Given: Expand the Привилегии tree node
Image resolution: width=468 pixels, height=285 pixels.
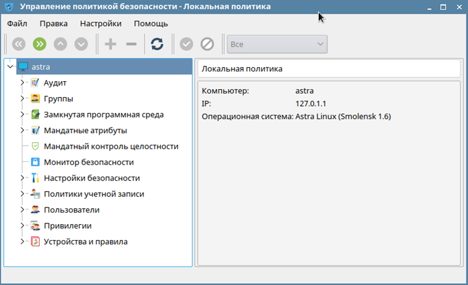Looking at the screenshot, I should [x=22, y=225].
